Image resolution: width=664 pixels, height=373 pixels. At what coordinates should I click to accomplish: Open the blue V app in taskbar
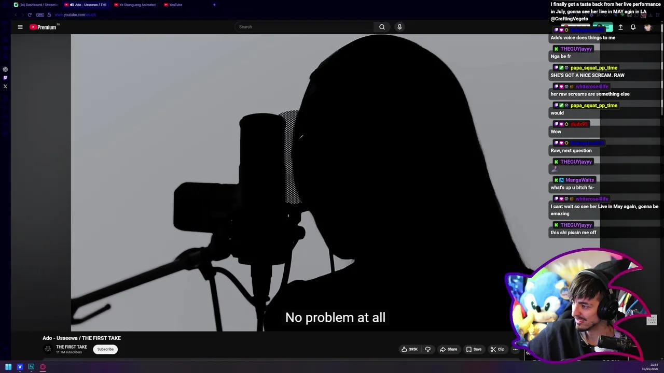pyautogui.click(x=20, y=367)
